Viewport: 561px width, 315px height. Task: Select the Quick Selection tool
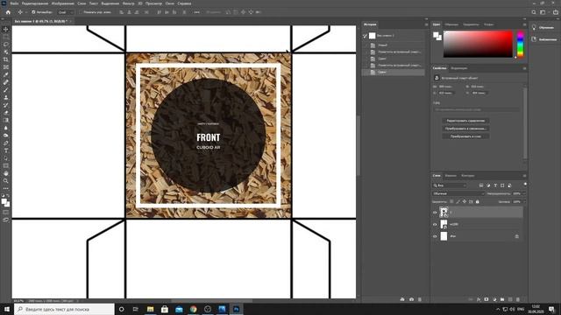click(x=6, y=52)
